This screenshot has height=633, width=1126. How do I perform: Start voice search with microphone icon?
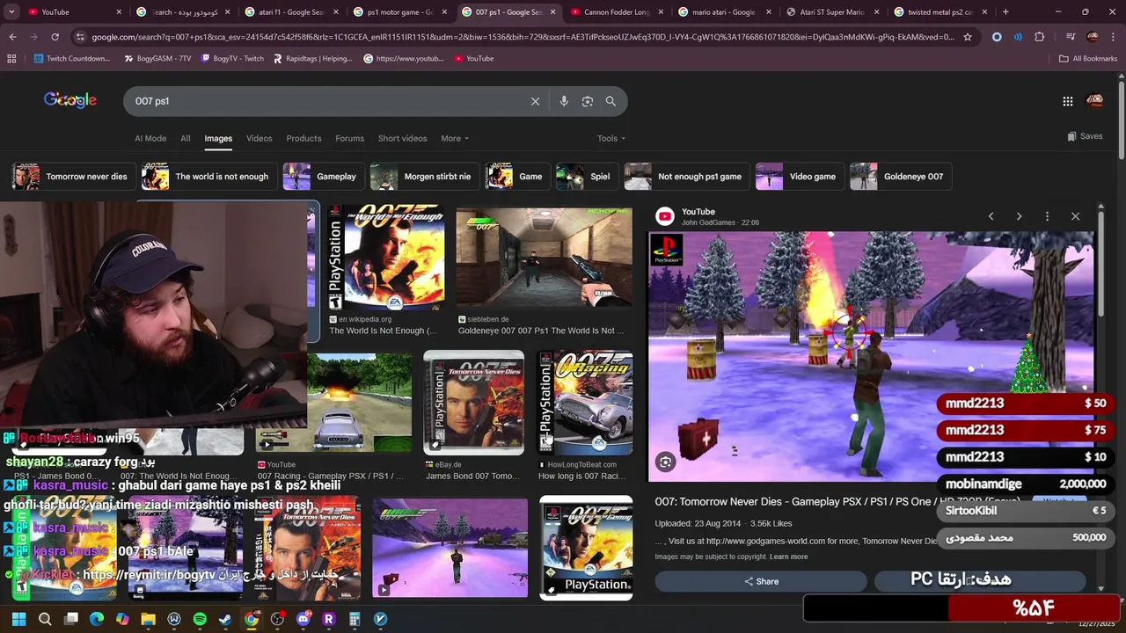pyautogui.click(x=564, y=101)
